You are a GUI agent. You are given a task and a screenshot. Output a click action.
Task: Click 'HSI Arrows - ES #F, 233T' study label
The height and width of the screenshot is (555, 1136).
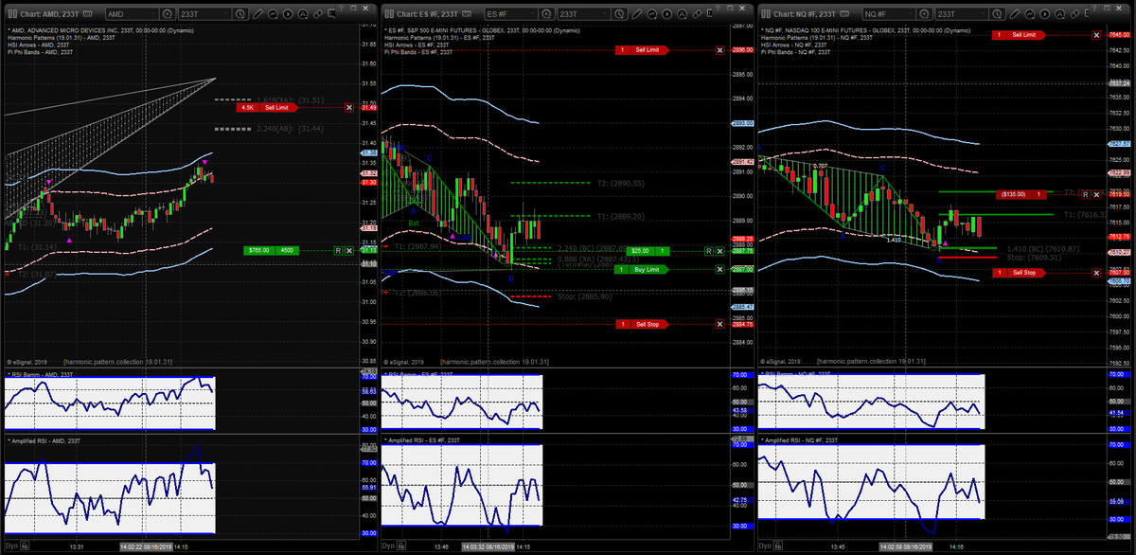pyautogui.click(x=417, y=45)
